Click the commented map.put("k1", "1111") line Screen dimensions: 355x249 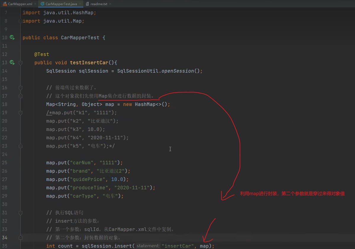coord(82,113)
